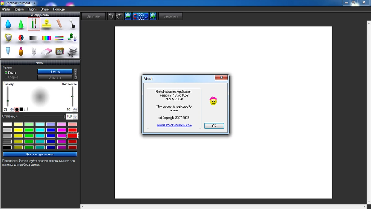Click the Оригинал button

click(x=93, y=16)
